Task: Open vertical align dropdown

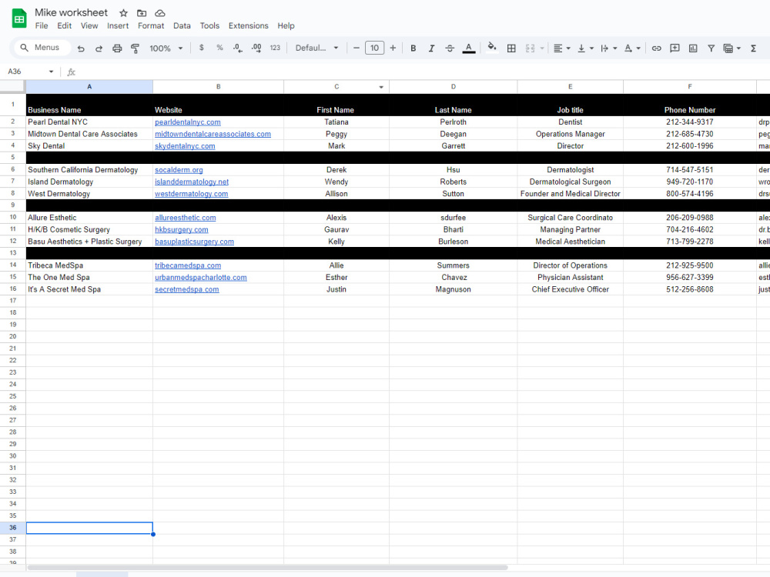Action: [x=585, y=48]
